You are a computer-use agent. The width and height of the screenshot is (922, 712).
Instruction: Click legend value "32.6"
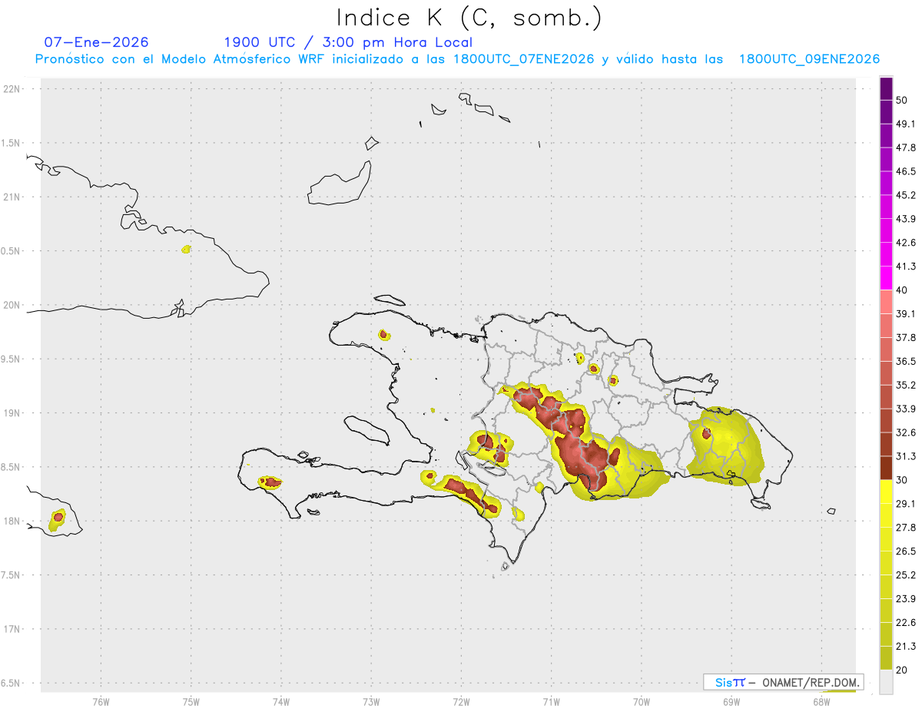tap(906, 433)
